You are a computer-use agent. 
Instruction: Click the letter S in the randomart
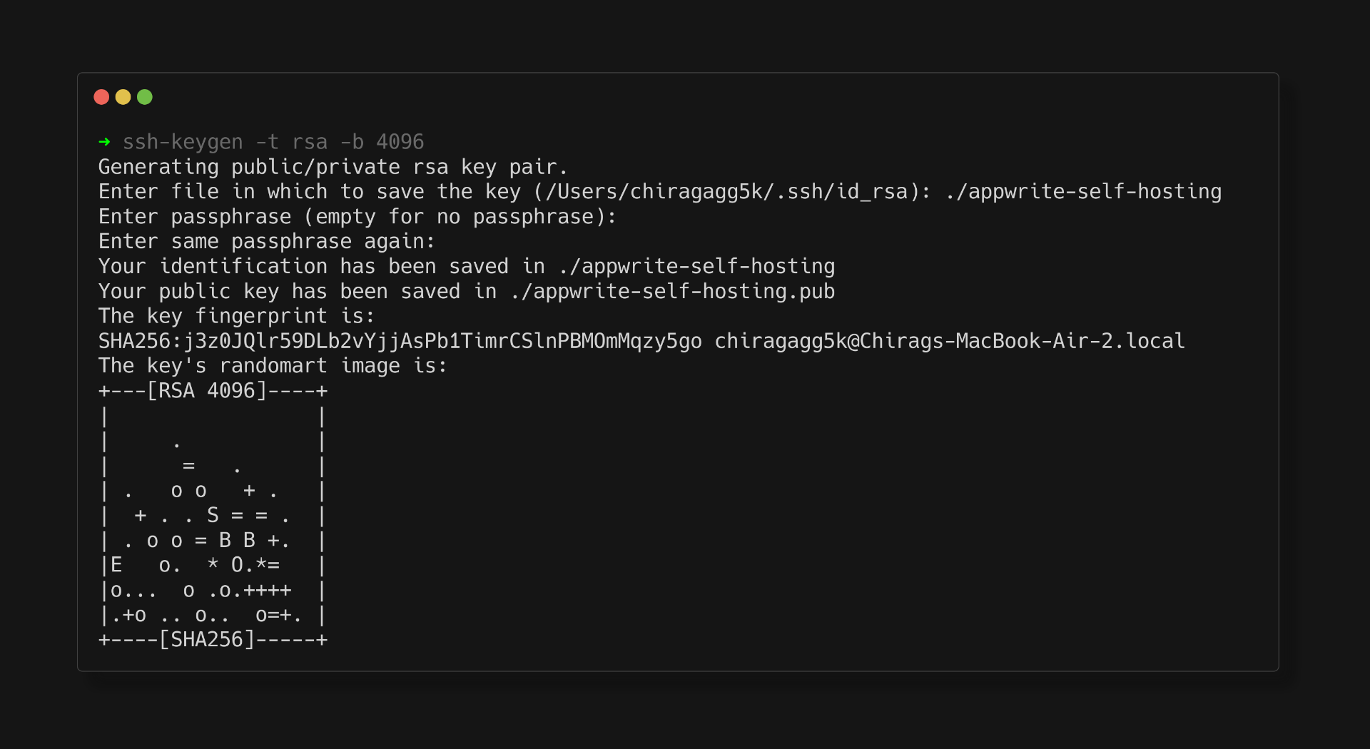[x=213, y=515]
